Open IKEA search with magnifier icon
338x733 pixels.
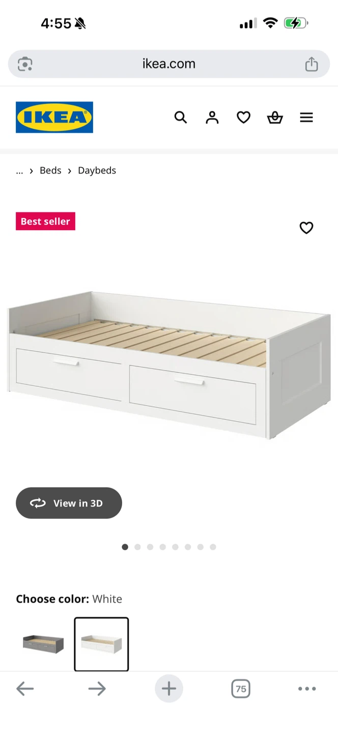pyautogui.click(x=181, y=118)
